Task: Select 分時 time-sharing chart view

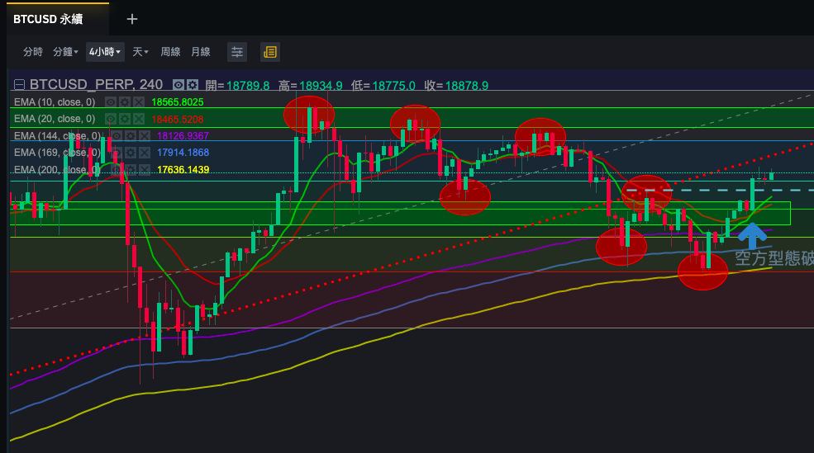Action: (33, 52)
